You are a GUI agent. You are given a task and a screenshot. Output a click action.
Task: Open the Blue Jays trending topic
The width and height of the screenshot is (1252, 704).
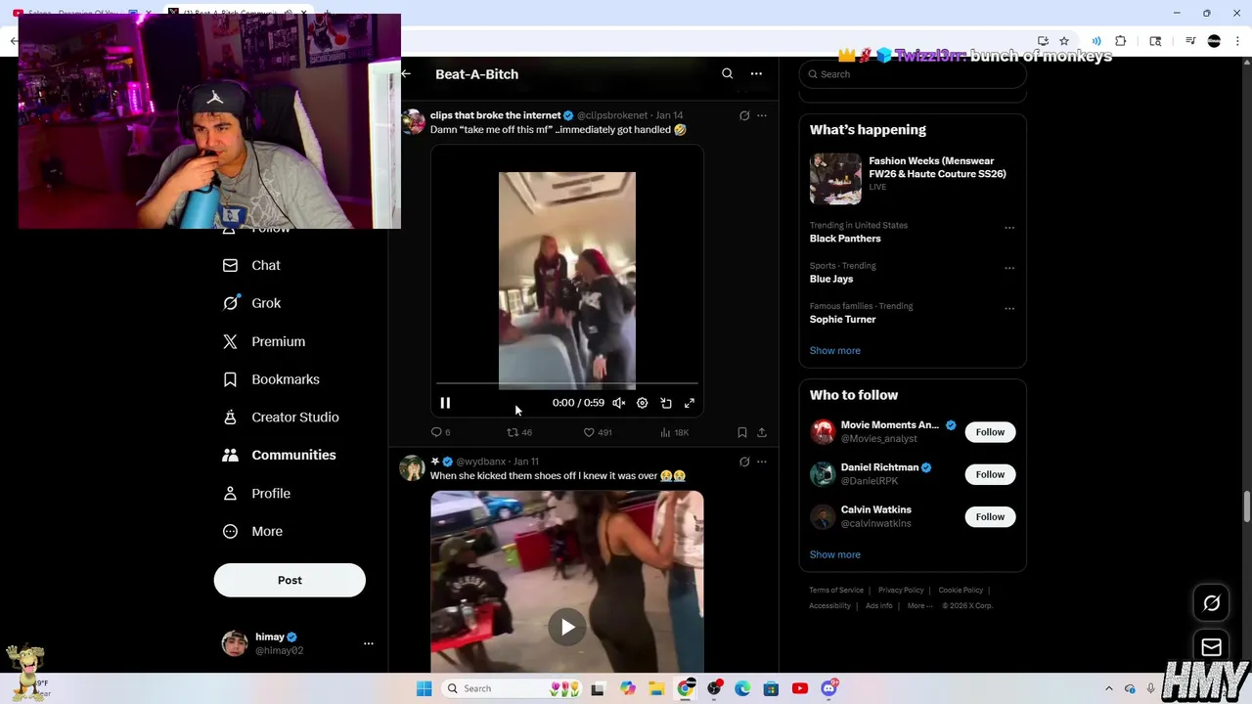(x=831, y=279)
